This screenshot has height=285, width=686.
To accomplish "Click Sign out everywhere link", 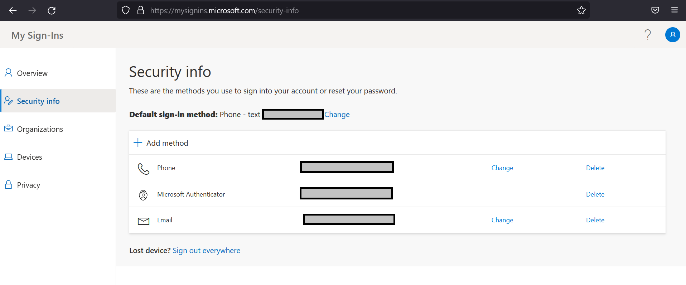I will tap(207, 251).
